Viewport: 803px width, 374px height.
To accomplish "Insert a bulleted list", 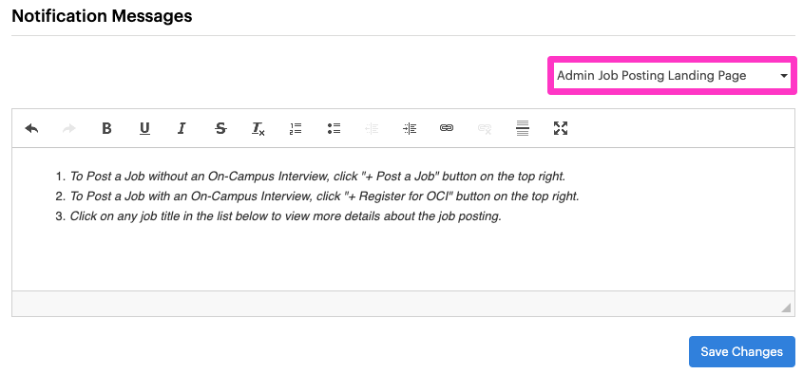I will pyautogui.click(x=334, y=128).
